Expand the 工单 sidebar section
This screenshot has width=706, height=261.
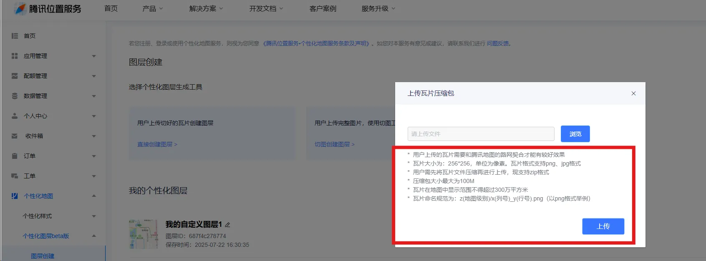click(x=94, y=176)
